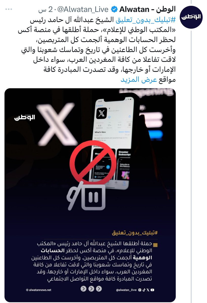Screen dimensions: 207x303
Task: Click the Instagram icon in the image footer
Action: [140, 290]
